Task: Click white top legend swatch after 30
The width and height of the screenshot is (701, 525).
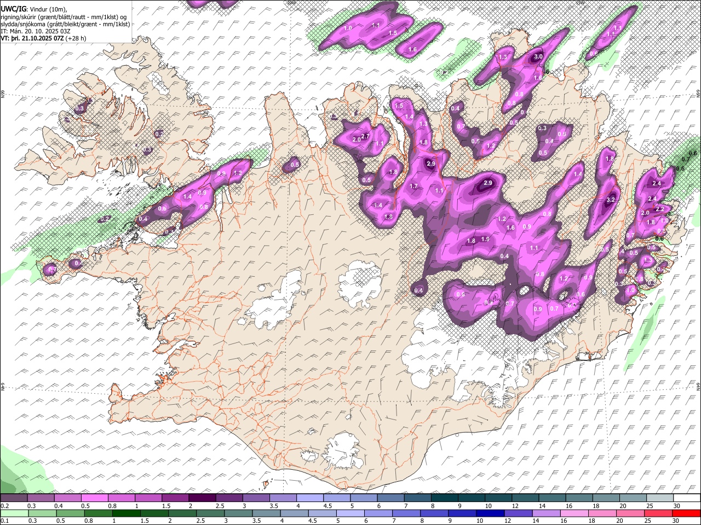Action: point(686,498)
